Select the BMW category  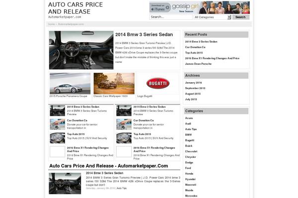point(188,135)
